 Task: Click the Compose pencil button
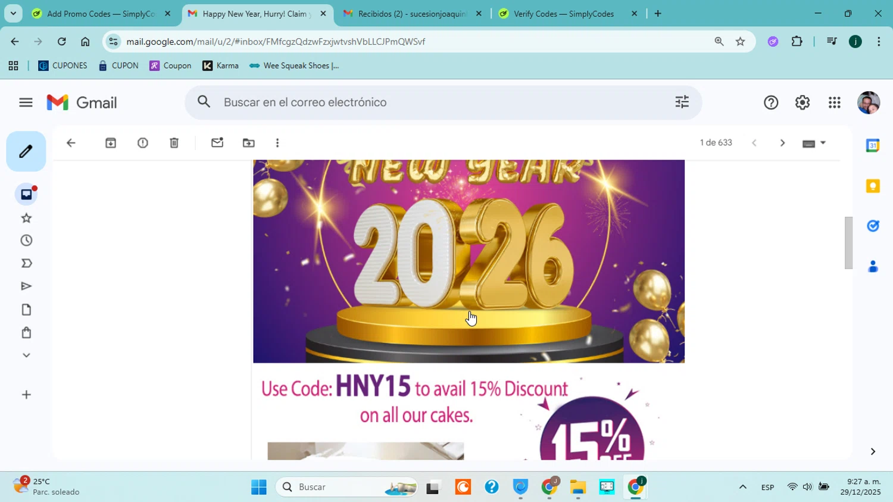pyautogui.click(x=26, y=151)
